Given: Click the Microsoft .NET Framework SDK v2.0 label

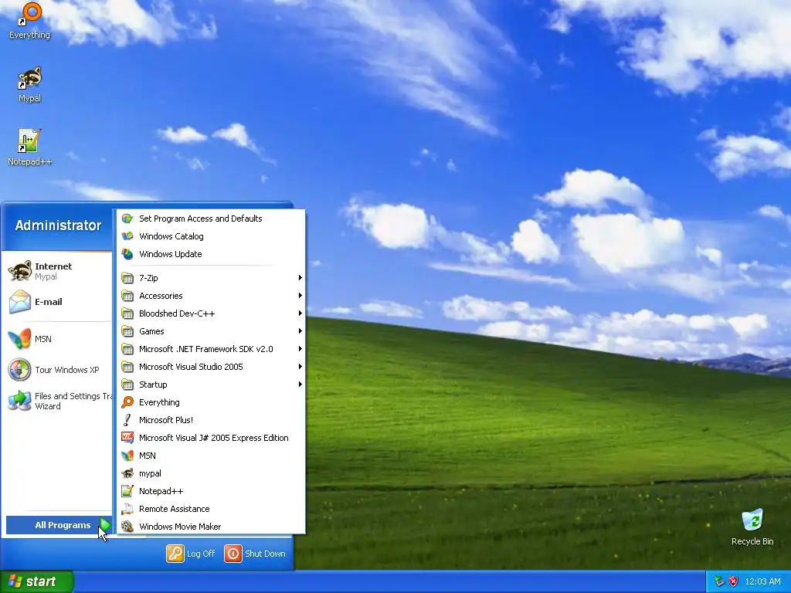Looking at the screenshot, I should coord(205,349).
